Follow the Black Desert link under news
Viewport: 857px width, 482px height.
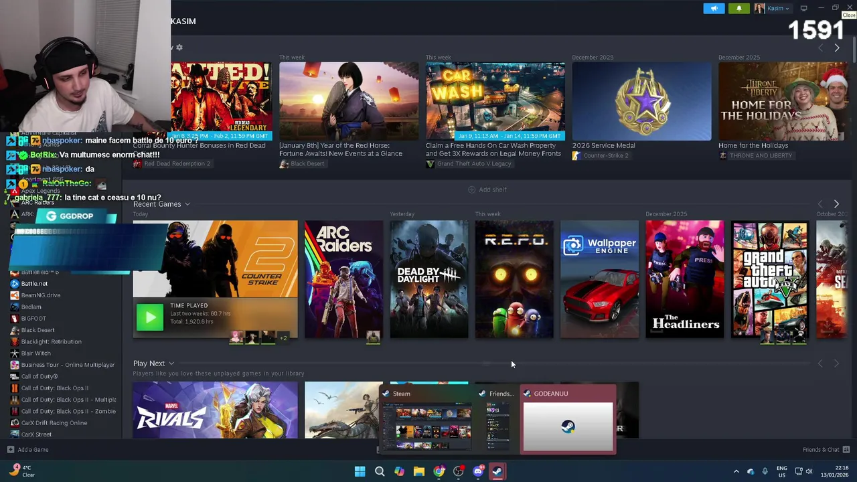(x=307, y=164)
